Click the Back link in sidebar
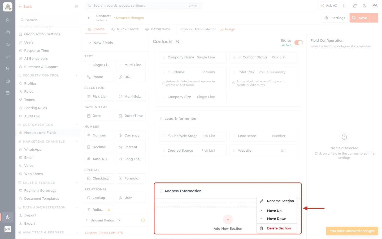Image resolution: width=382 pixels, height=239 pixels. pyautogui.click(x=25, y=7)
